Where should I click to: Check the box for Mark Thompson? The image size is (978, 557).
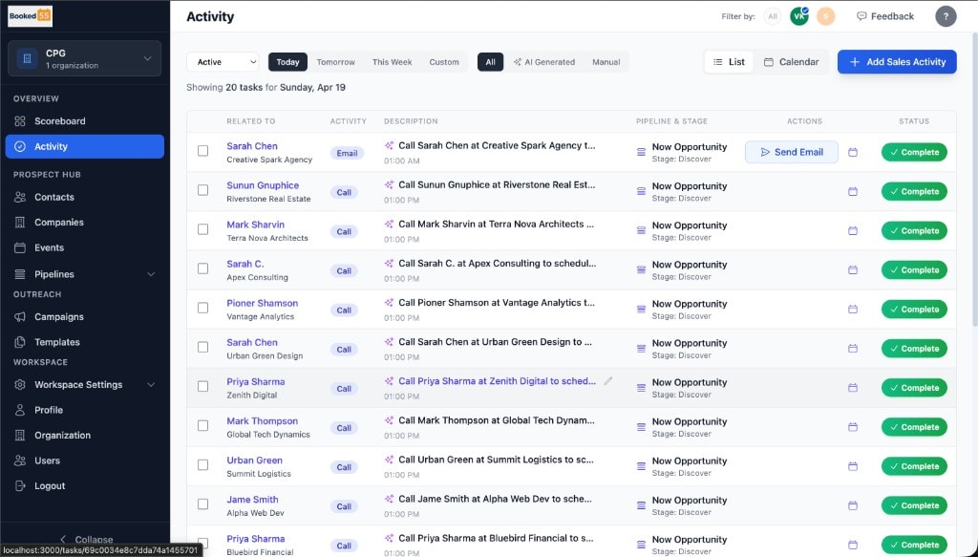202,426
